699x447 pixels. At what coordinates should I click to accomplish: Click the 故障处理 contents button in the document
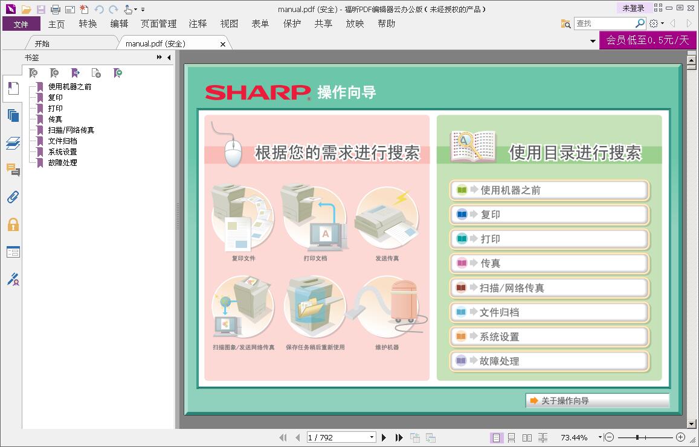click(549, 361)
